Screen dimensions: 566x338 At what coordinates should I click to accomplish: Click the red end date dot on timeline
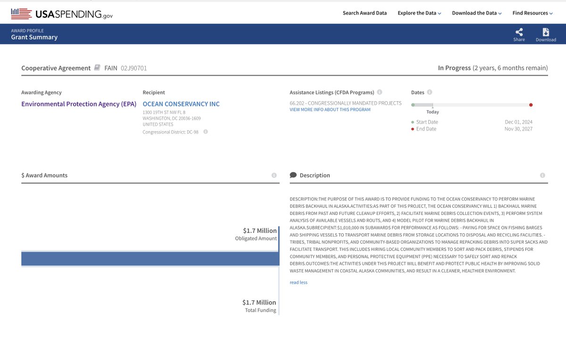pos(531,105)
